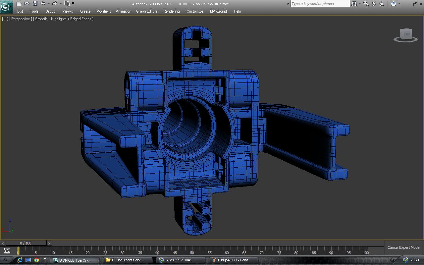424x265 pixels.
Task: Click the 20:41 system clock
Action: pyautogui.click(x=415, y=260)
